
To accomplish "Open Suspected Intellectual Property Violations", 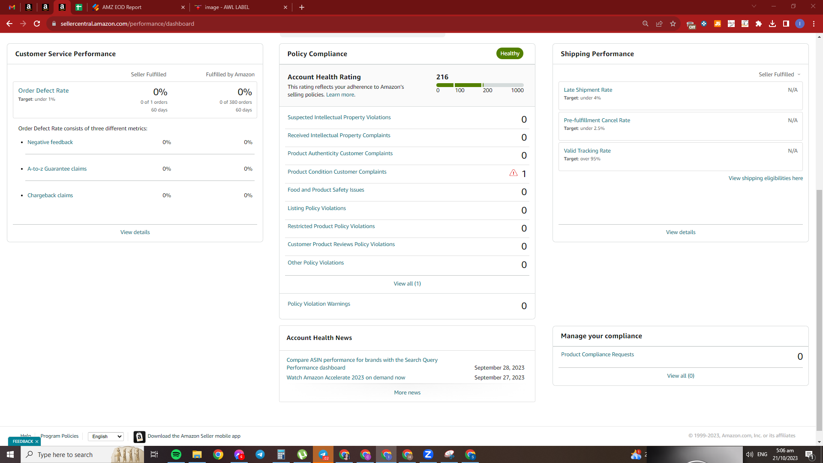I will [339, 117].
